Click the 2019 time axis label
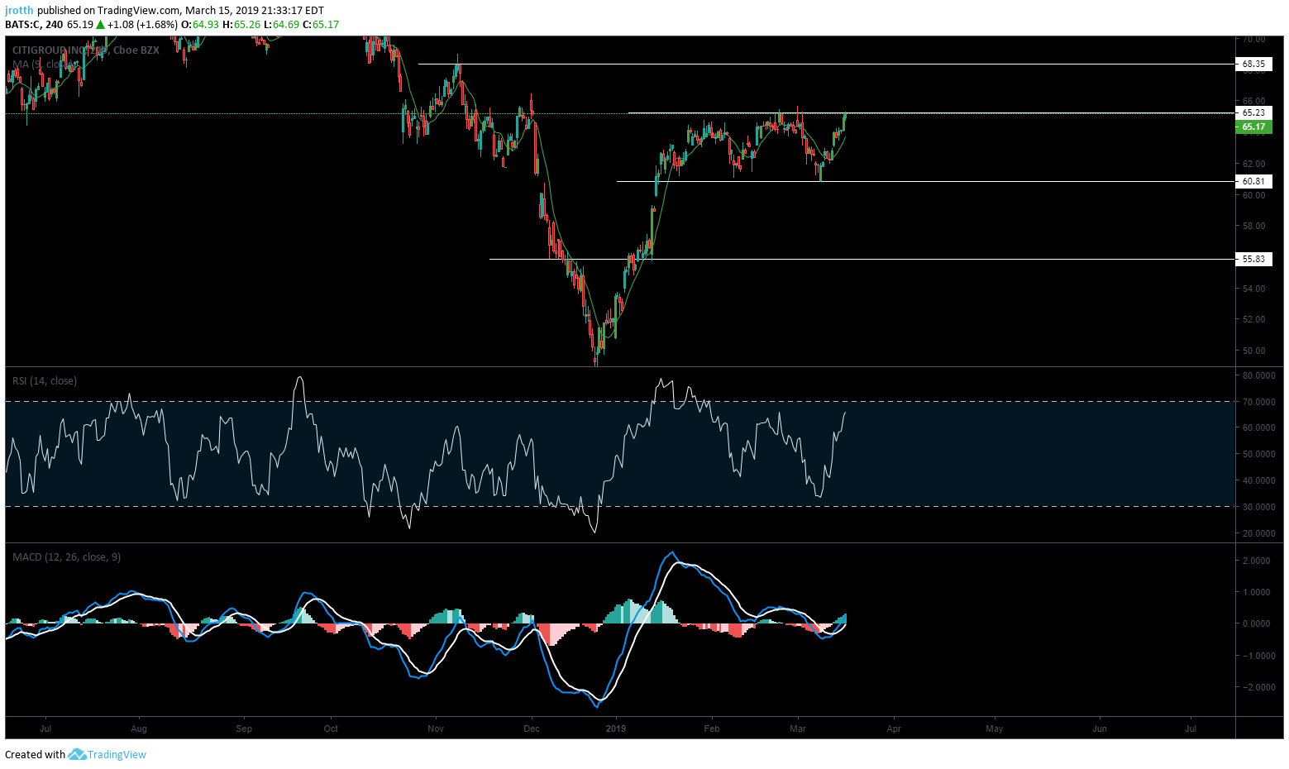The width and height of the screenshot is (1289, 769). tap(616, 728)
